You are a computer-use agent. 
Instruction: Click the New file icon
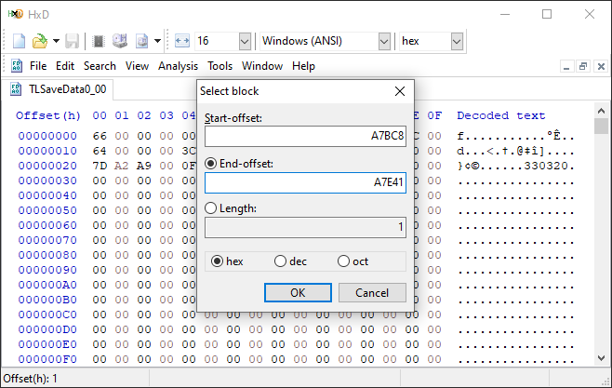(19, 41)
